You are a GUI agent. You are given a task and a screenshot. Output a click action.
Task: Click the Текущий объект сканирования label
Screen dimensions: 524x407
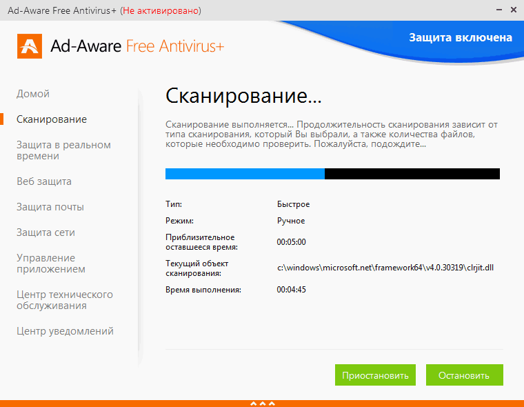pos(196,268)
